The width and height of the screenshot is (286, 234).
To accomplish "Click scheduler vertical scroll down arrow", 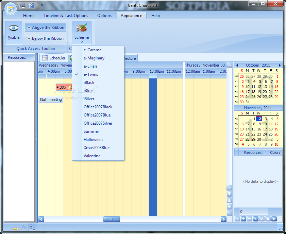I will [229, 187].
